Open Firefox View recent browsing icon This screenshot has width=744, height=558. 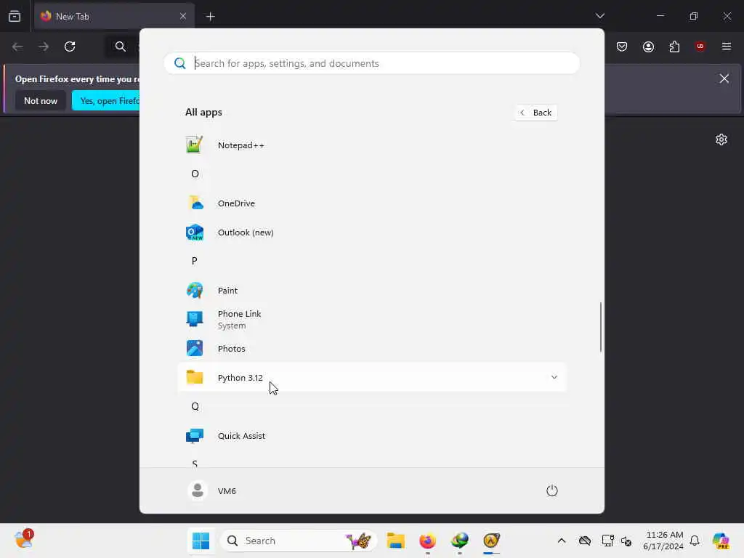coord(15,17)
